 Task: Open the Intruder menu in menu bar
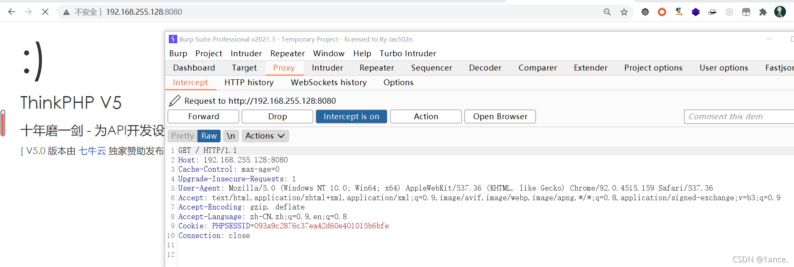tap(246, 53)
